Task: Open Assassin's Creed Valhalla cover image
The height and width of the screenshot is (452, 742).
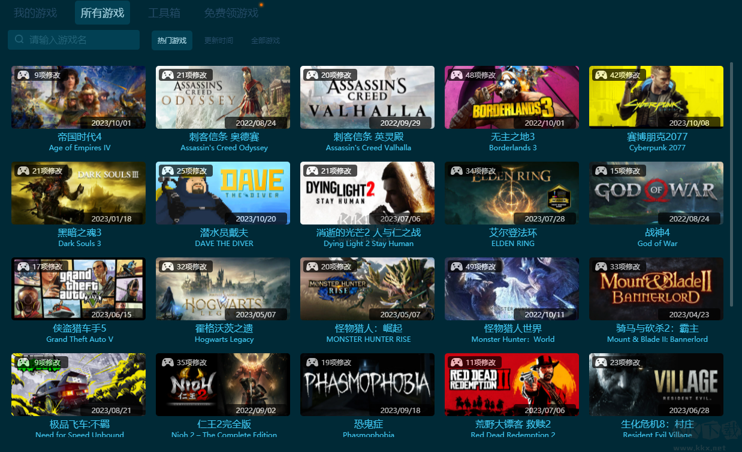Action: (367, 97)
